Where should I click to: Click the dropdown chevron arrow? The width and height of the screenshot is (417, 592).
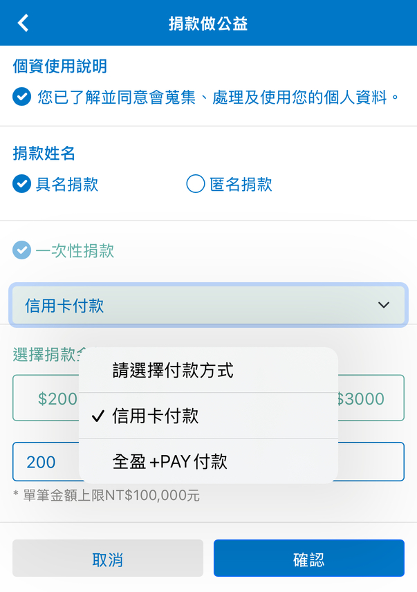[384, 305]
